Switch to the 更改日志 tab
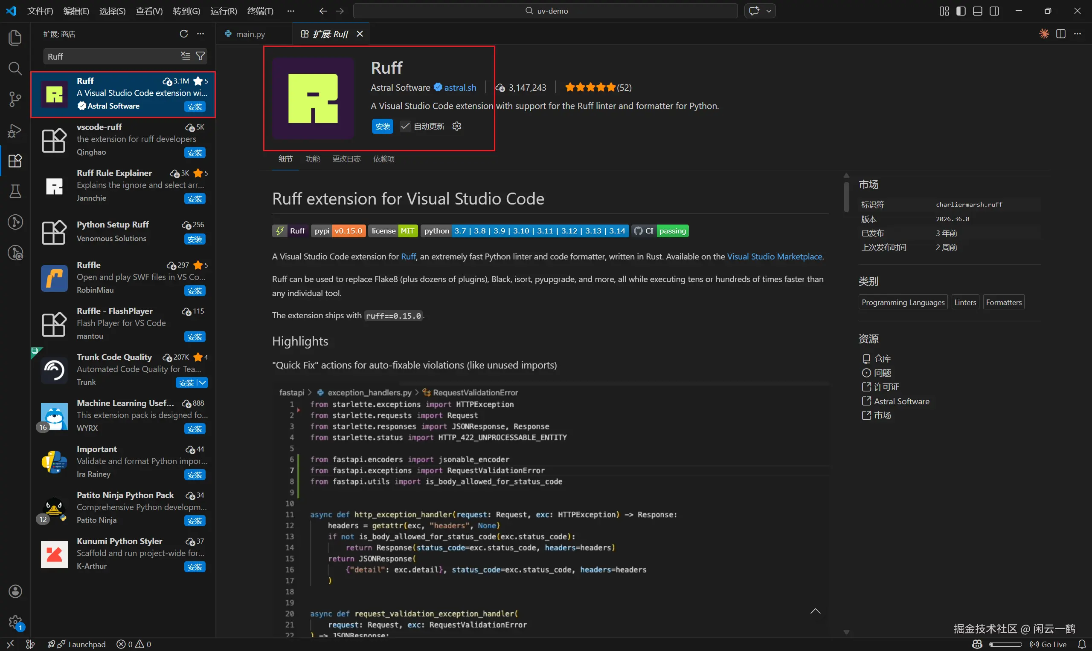 pyautogui.click(x=346, y=159)
